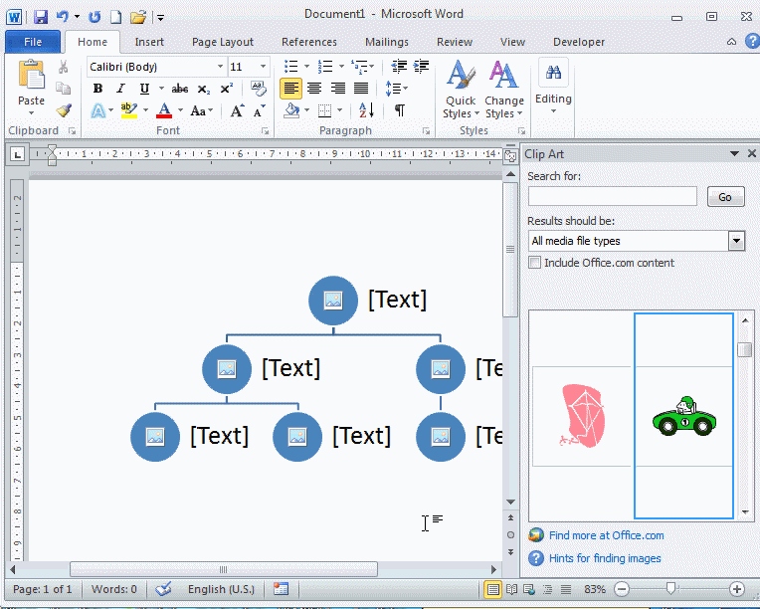Screen dimensions: 760x609
Task: Apply bold formatting from the ribbon
Action: (x=97, y=89)
